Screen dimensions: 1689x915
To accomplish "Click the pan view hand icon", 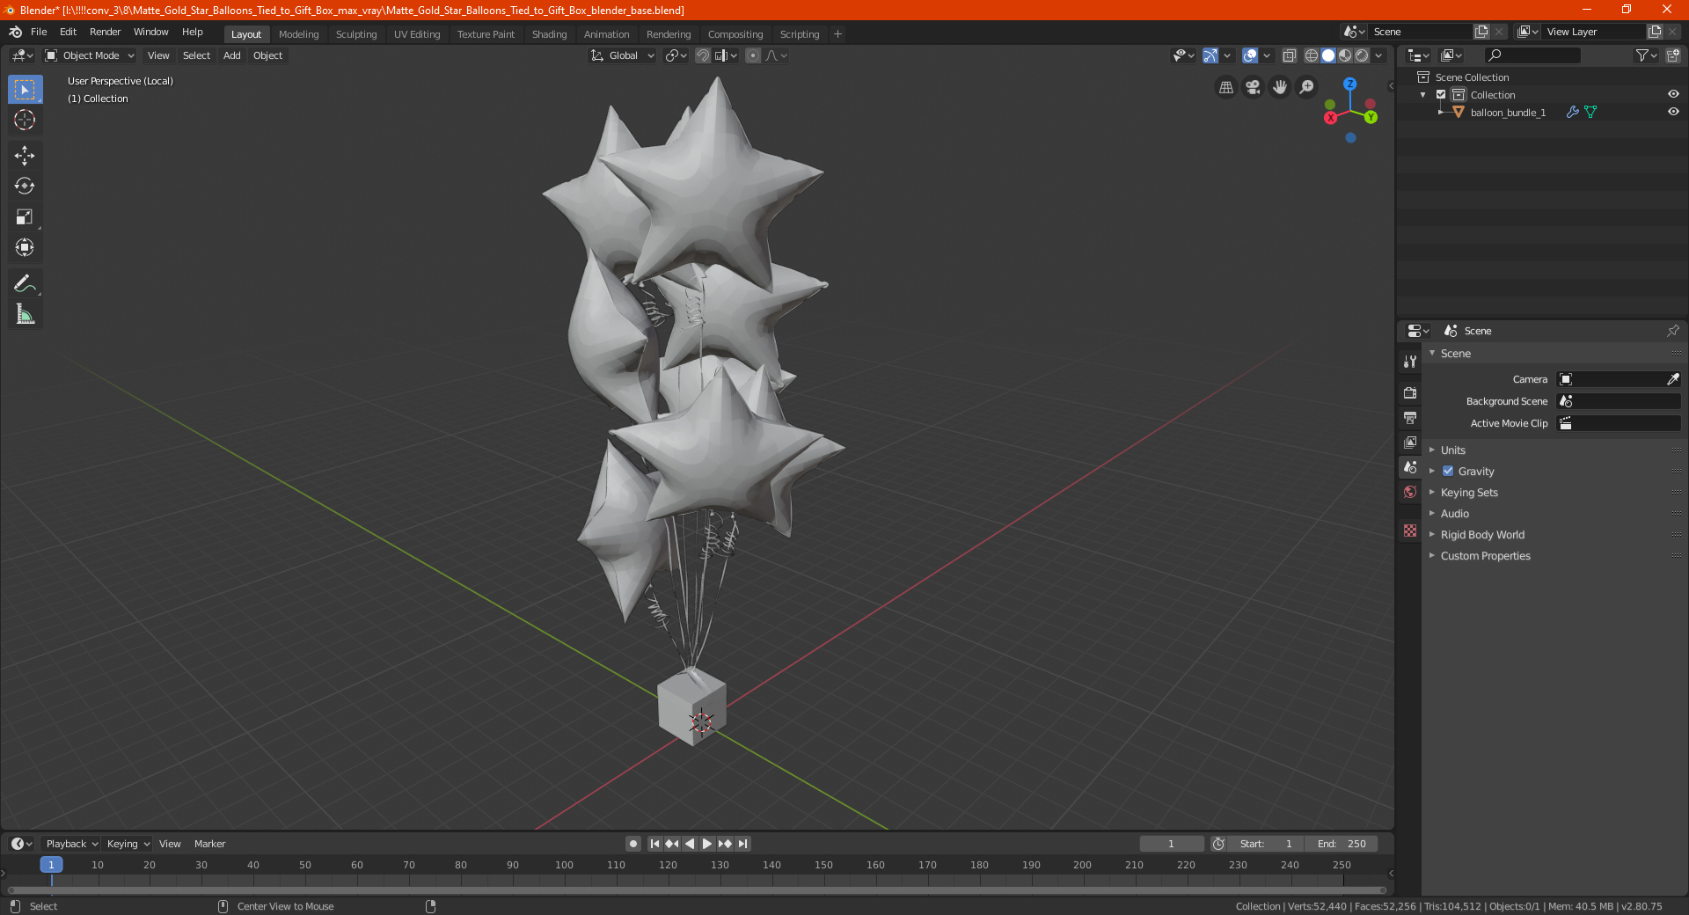I will 1280,87.
